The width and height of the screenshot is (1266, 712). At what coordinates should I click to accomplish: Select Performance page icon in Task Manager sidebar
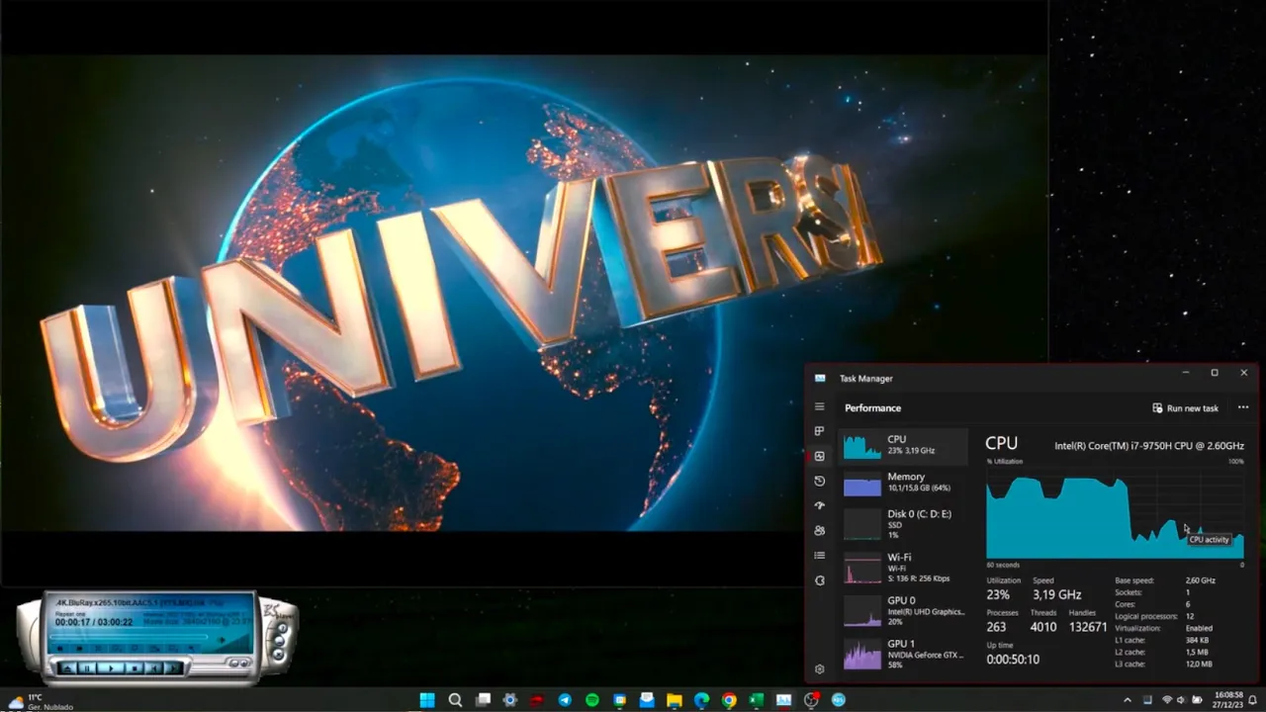(819, 456)
